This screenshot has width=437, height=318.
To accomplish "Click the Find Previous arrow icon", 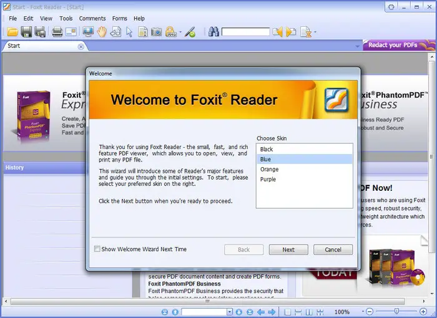I will [x=277, y=32].
